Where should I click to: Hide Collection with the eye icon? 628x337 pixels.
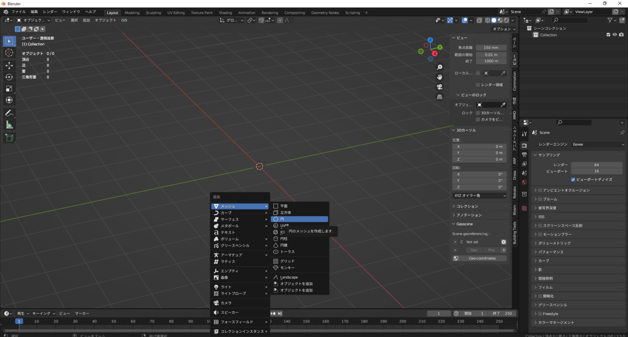615,35
